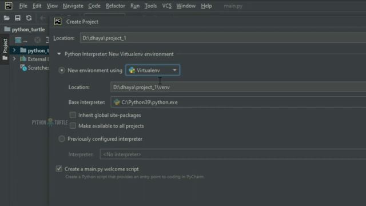This screenshot has height=206, width=366.
Task: Click the Save All toolbar icon
Action: tap(18, 18)
